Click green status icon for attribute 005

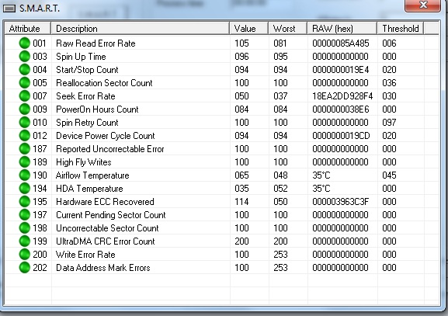coord(25,83)
